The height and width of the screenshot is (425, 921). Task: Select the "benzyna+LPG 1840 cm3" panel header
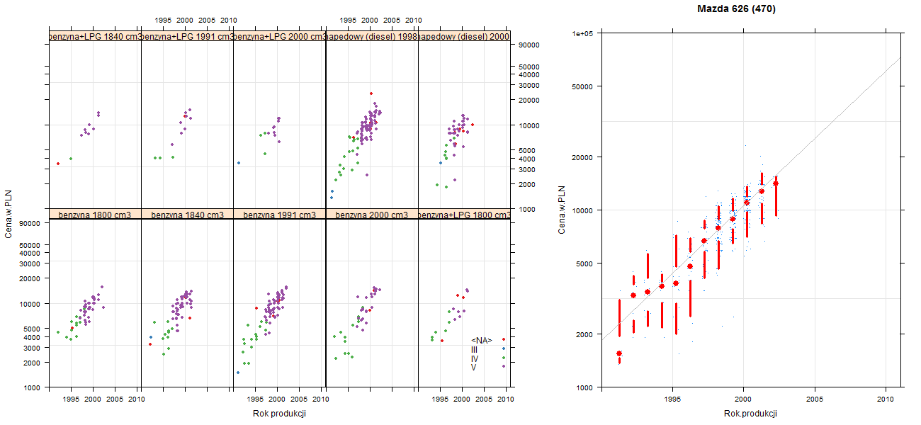95,36
